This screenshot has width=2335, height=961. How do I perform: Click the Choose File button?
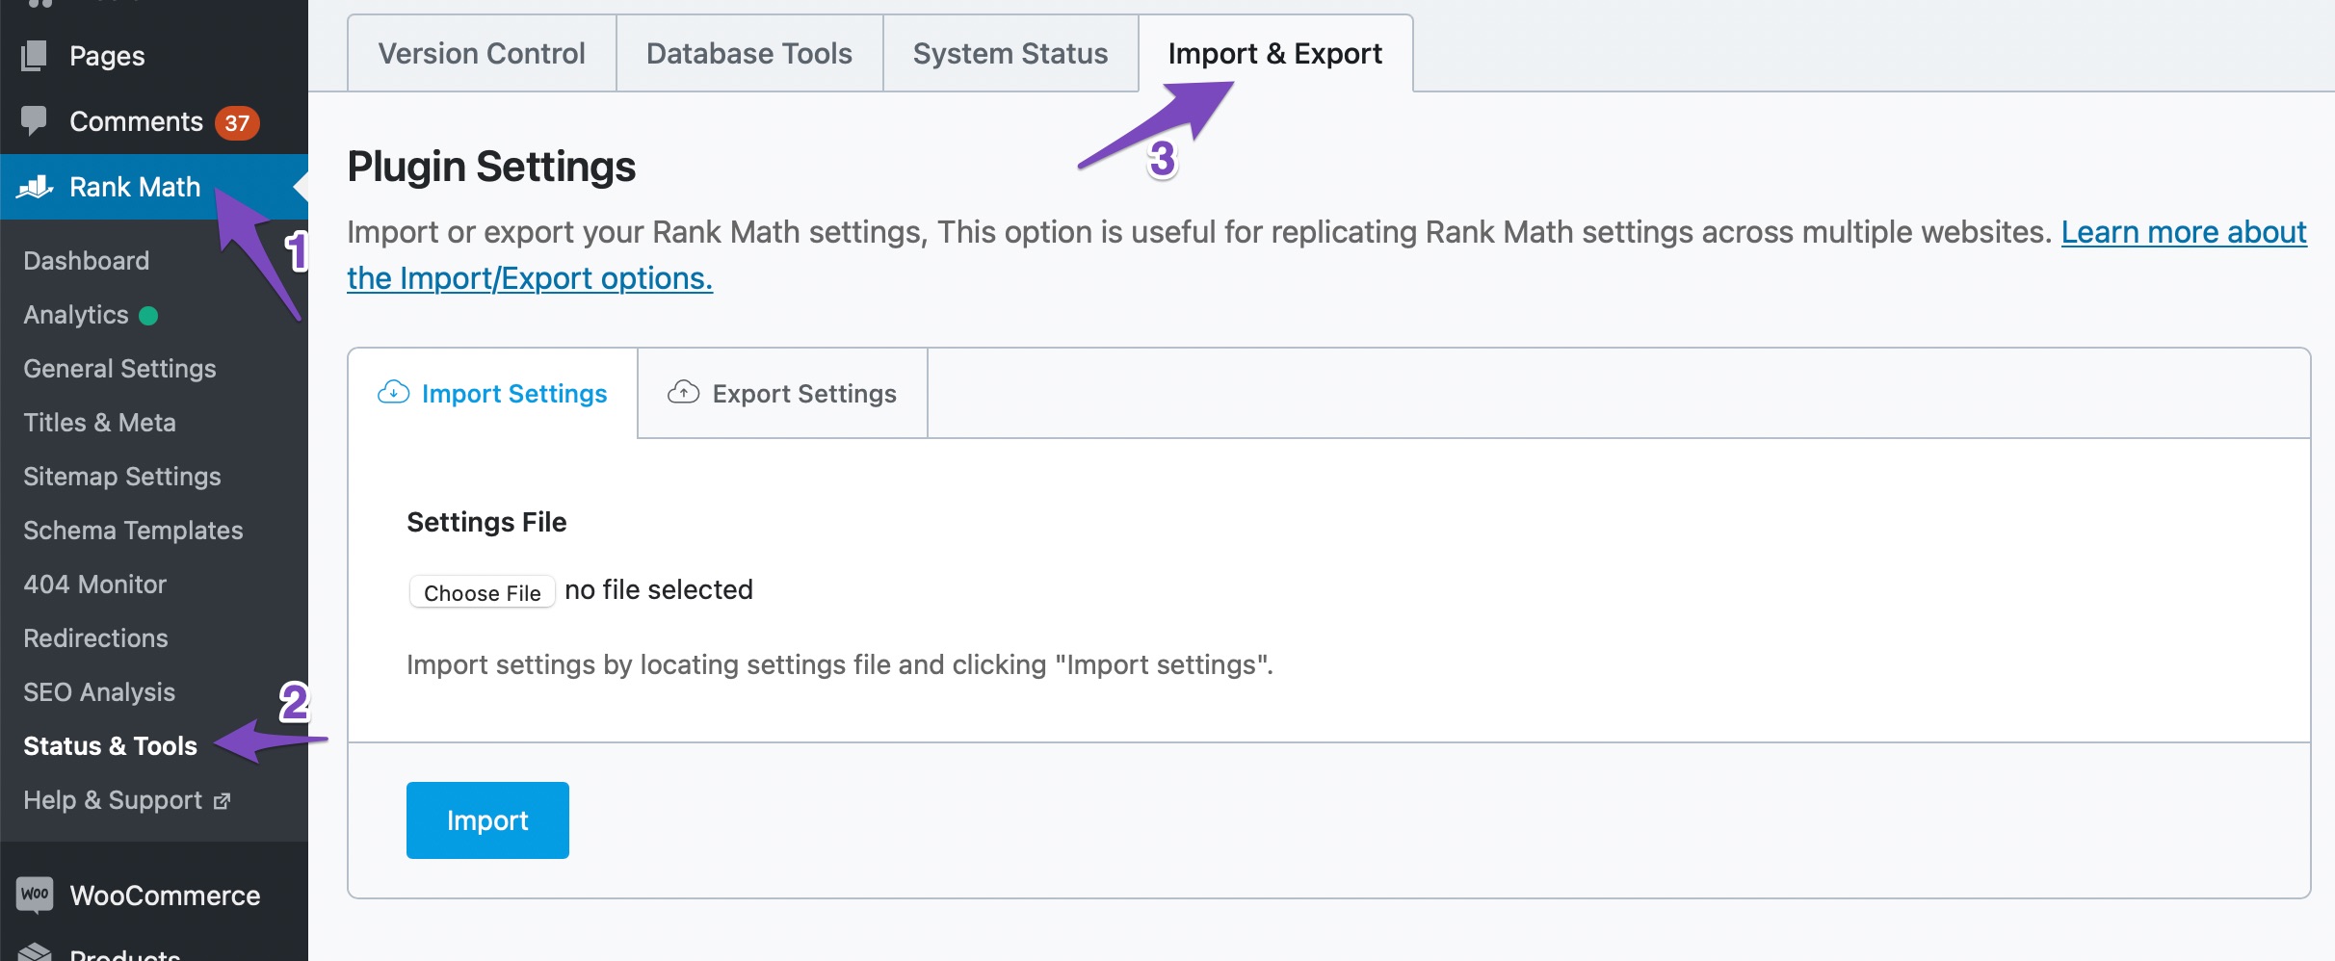[482, 592]
